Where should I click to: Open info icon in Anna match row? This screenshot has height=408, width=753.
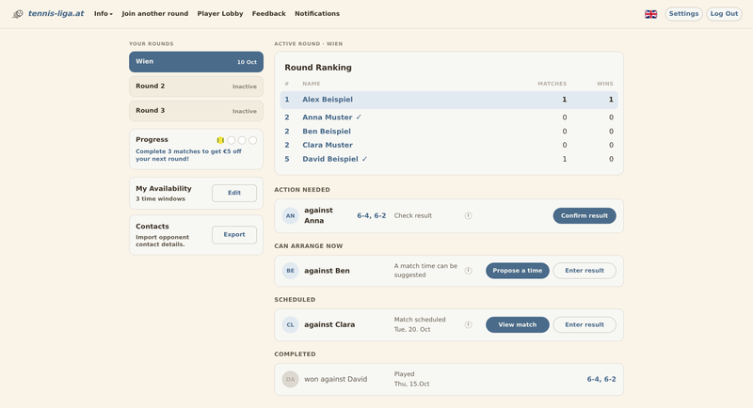click(x=468, y=215)
